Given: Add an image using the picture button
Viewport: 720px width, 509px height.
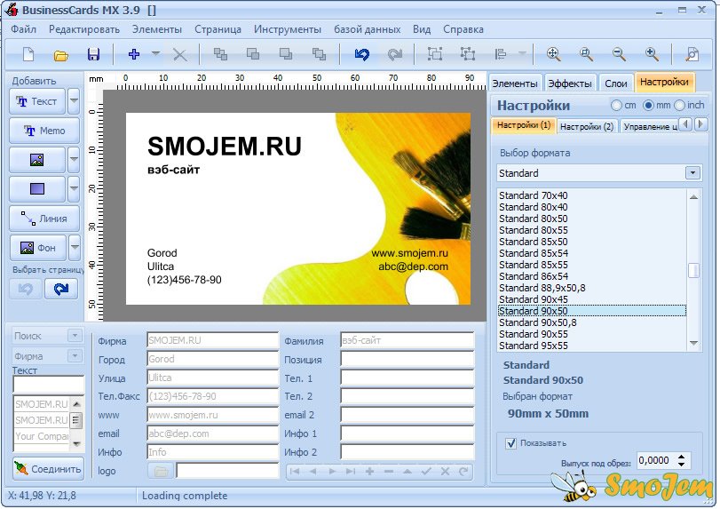Looking at the screenshot, I should 37,159.
